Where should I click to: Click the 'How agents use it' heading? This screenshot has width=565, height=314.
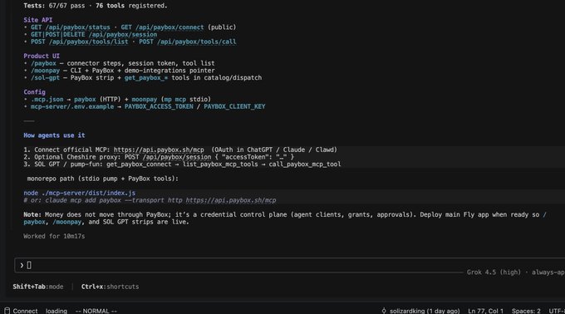54,135
